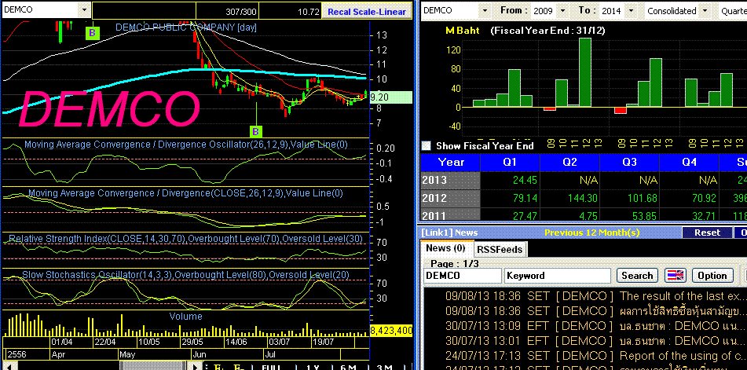Screen dimensions: 747x370
Task: Click the F+ zoom icon under the chart
Action: [219, 367]
